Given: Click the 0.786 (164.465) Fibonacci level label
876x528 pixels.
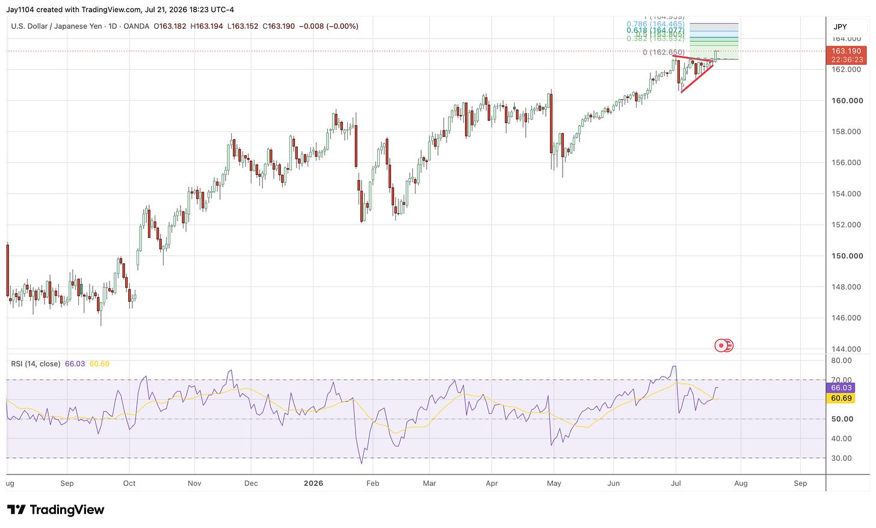Looking at the screenshot, I should click(x=655, y=25).
